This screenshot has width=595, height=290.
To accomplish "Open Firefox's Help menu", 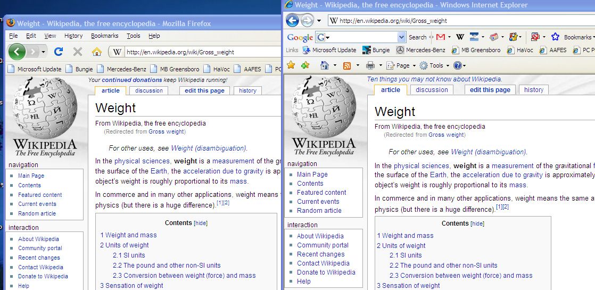I will pyautogui.click(x=154, y=36).
